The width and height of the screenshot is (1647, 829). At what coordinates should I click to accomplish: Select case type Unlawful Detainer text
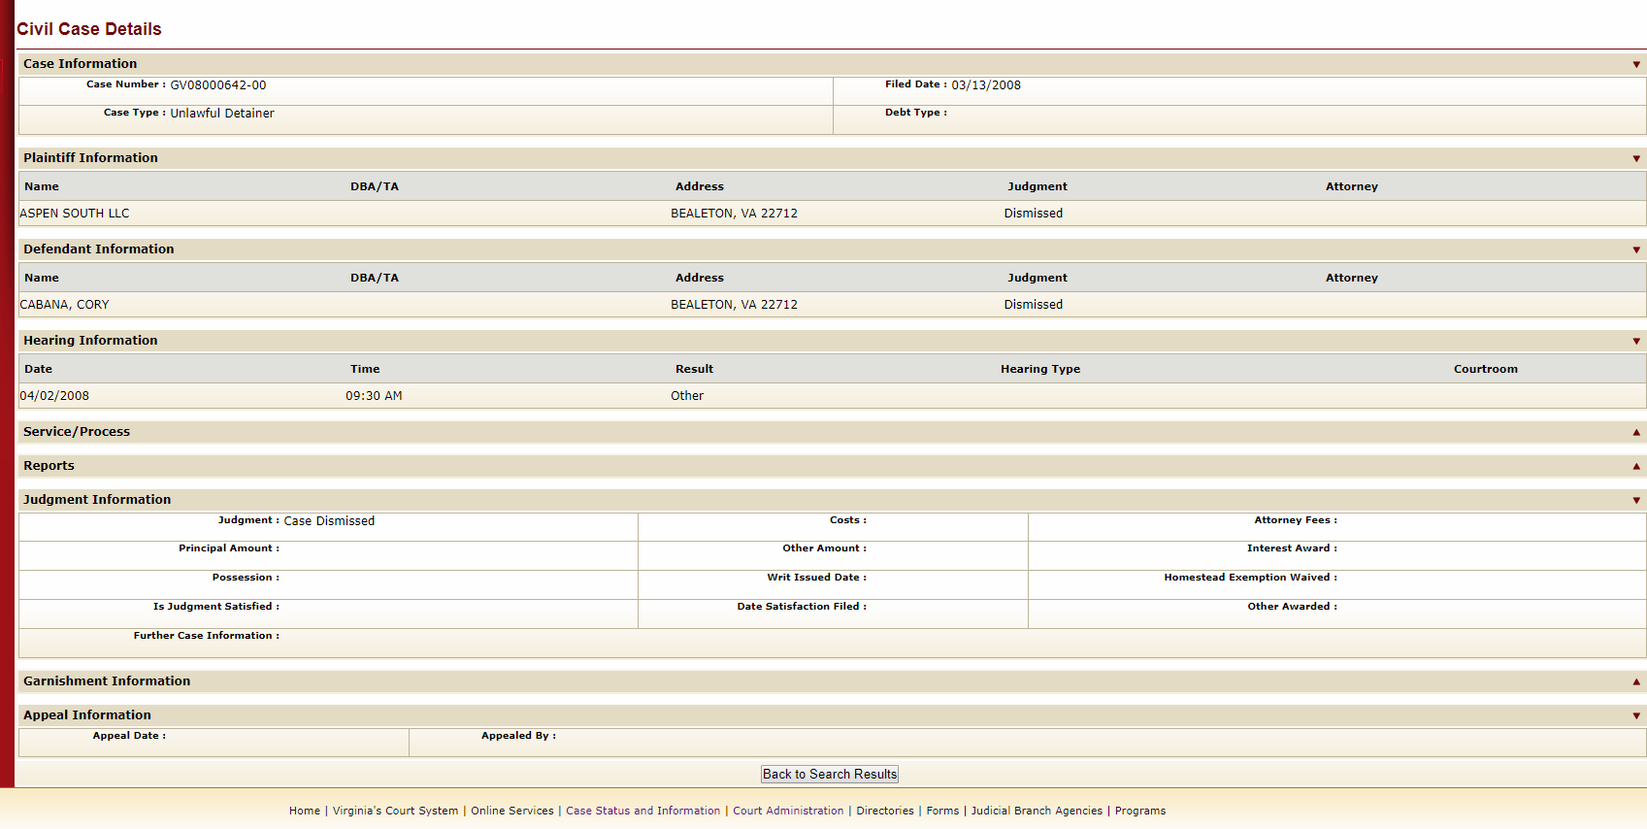[222, 114]
